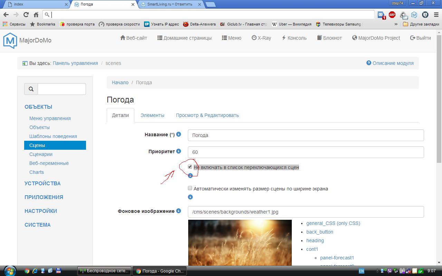Switch to the Элементы tab
Viewport: 442px width, 276px height.
tap(152, 115)
